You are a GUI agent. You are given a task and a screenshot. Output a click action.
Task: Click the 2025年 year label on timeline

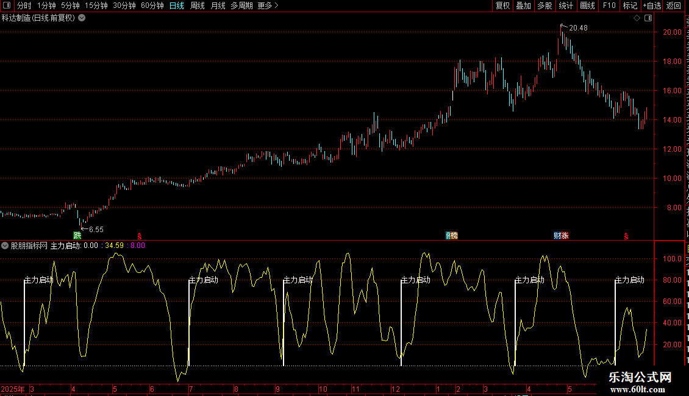[13, 389]
